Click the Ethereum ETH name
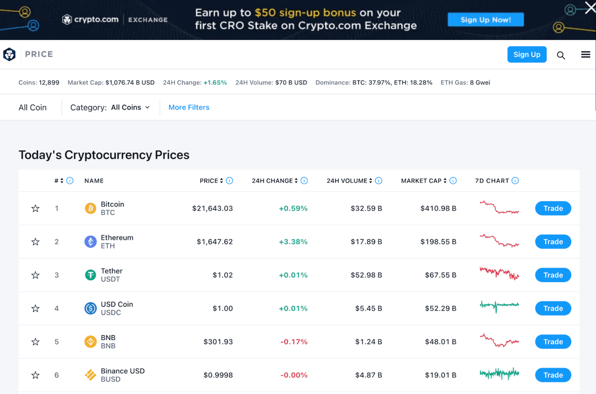This screenshot has width=596, height=394. coord(117,241)
